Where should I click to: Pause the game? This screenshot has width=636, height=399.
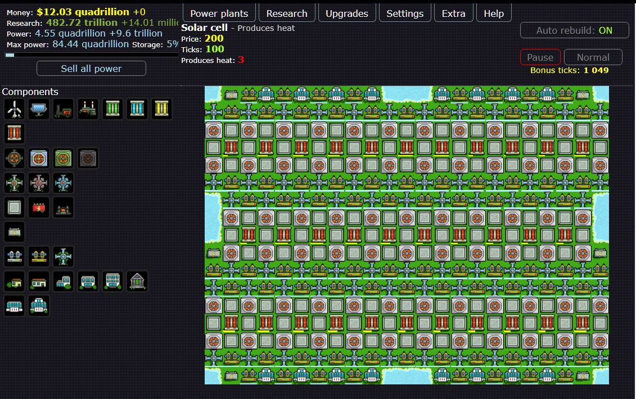[x=540, y=57]
